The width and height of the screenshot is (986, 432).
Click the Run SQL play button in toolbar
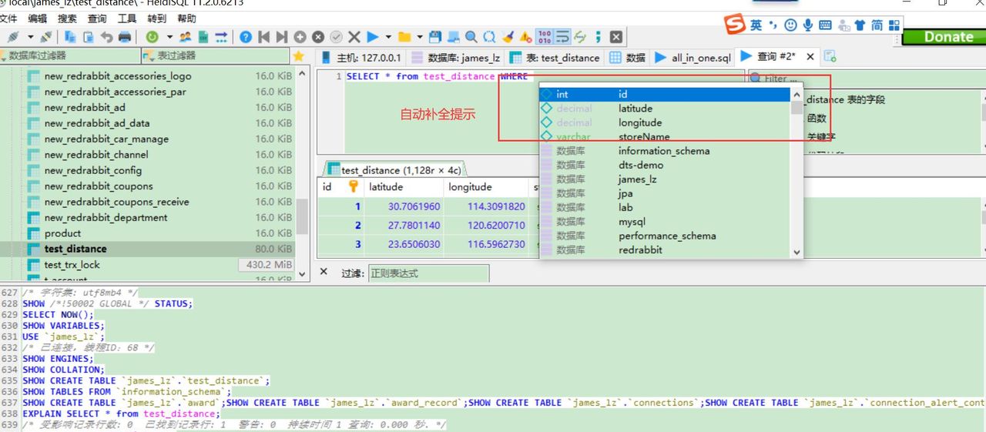point(373,37)
